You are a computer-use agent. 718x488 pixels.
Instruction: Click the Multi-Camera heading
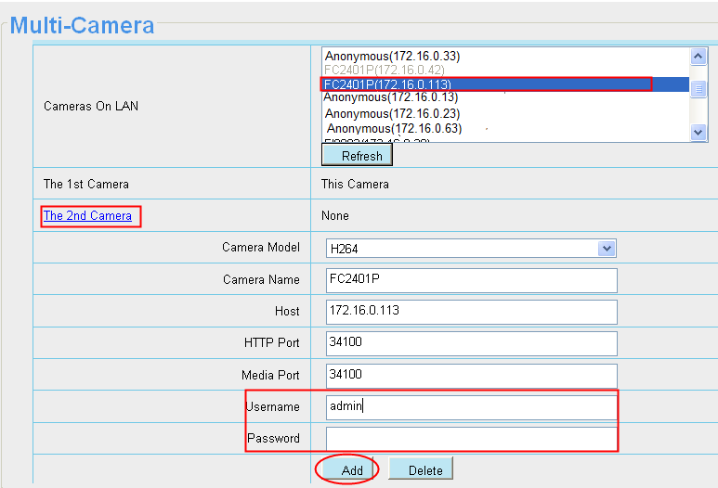tap(82, 25)
